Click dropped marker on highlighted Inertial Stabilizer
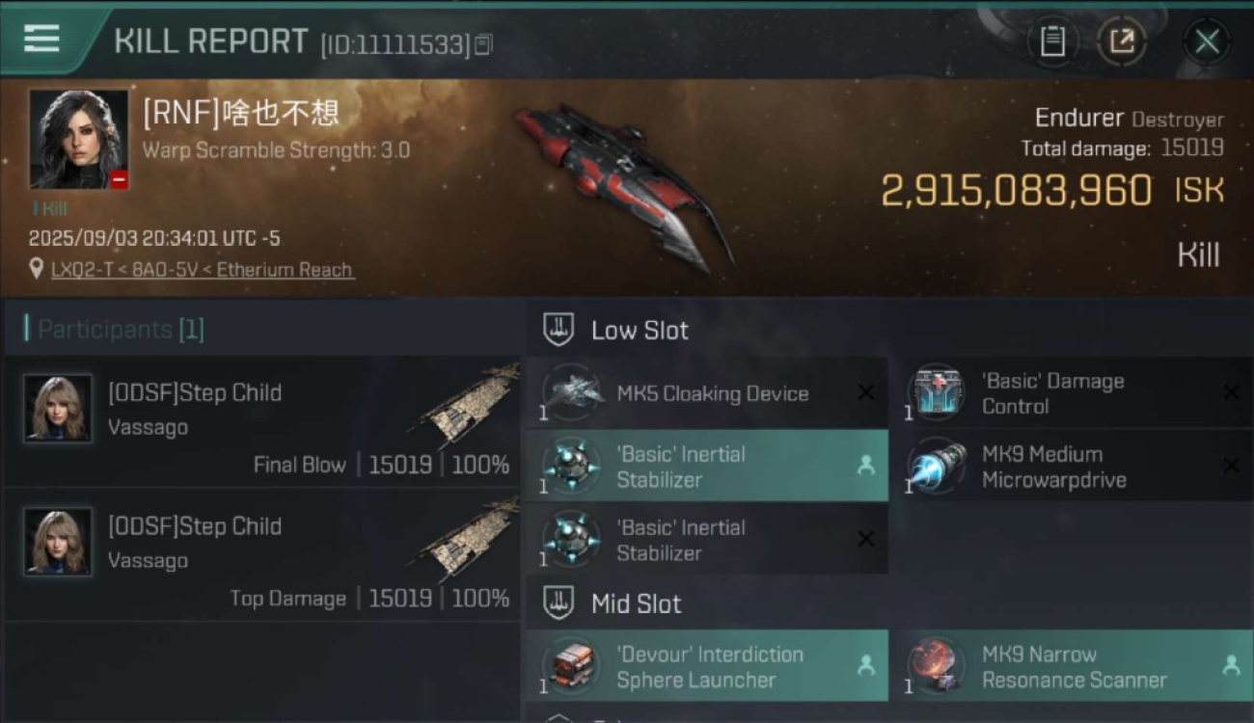This screenshot has width=1254, height=723. 865,466
